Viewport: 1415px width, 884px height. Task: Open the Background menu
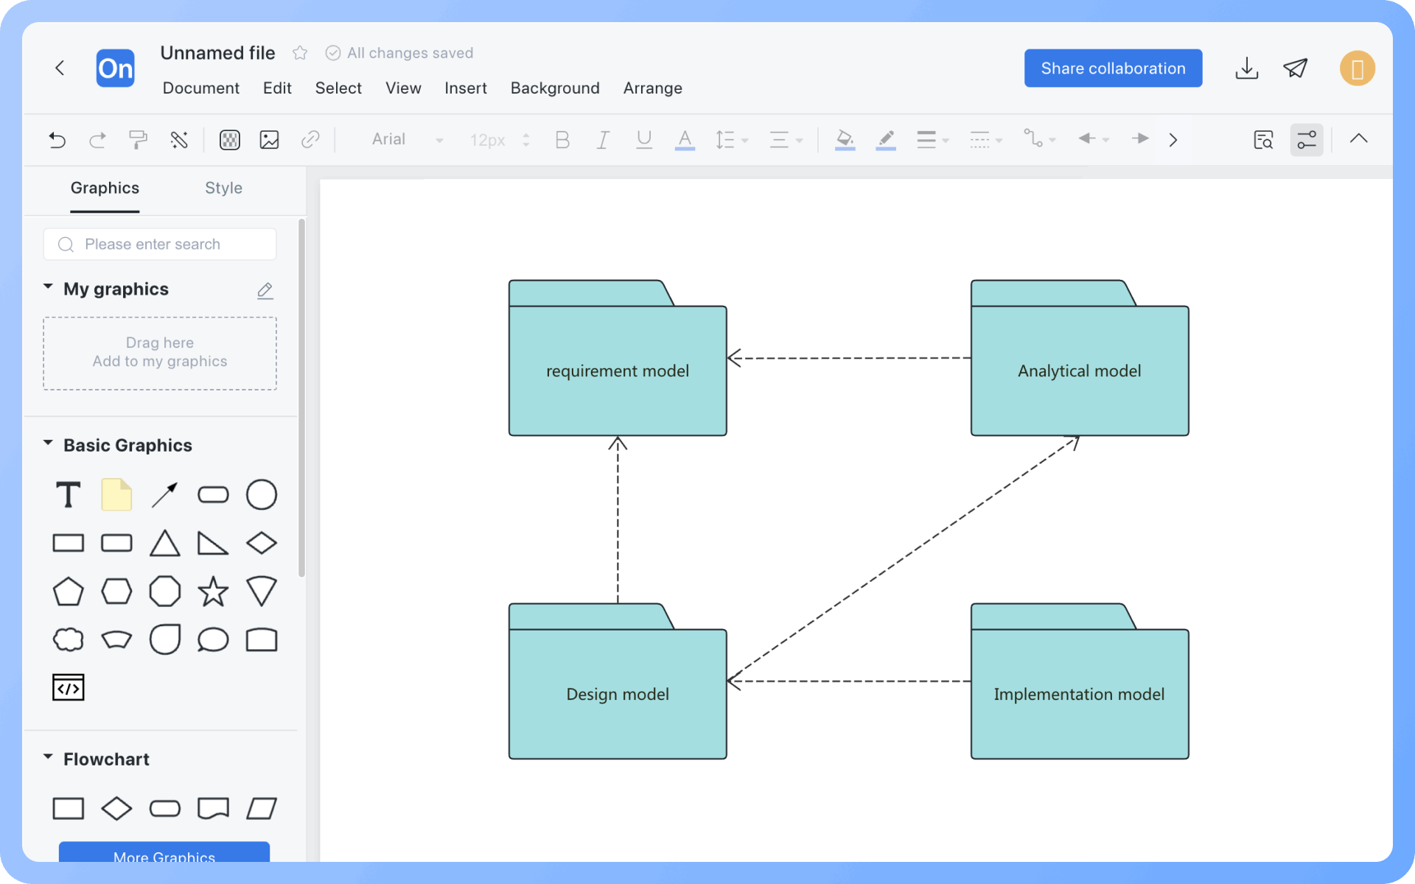click(555, 88)
